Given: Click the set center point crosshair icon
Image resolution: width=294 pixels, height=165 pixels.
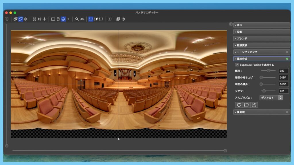Looking at the screenshot, I should 26,19.
